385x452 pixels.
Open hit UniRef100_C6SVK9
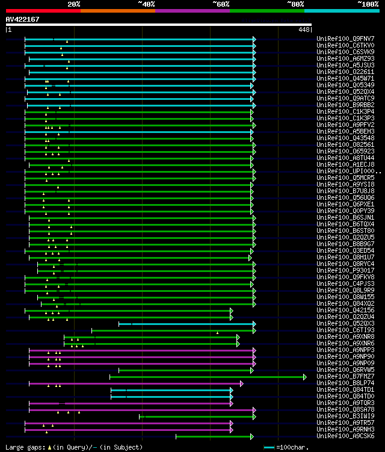[345, 52]
